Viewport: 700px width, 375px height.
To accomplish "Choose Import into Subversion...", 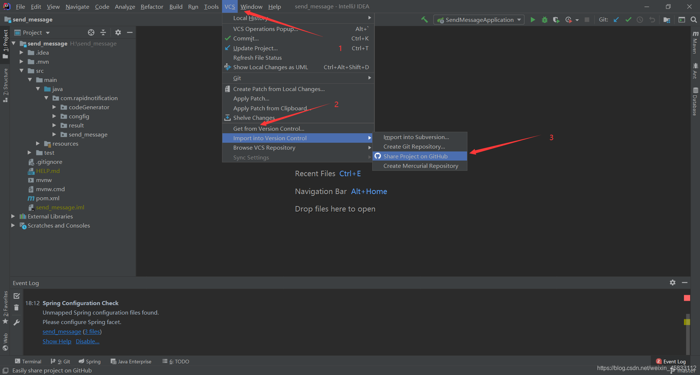I will click(x=420, y=137).
